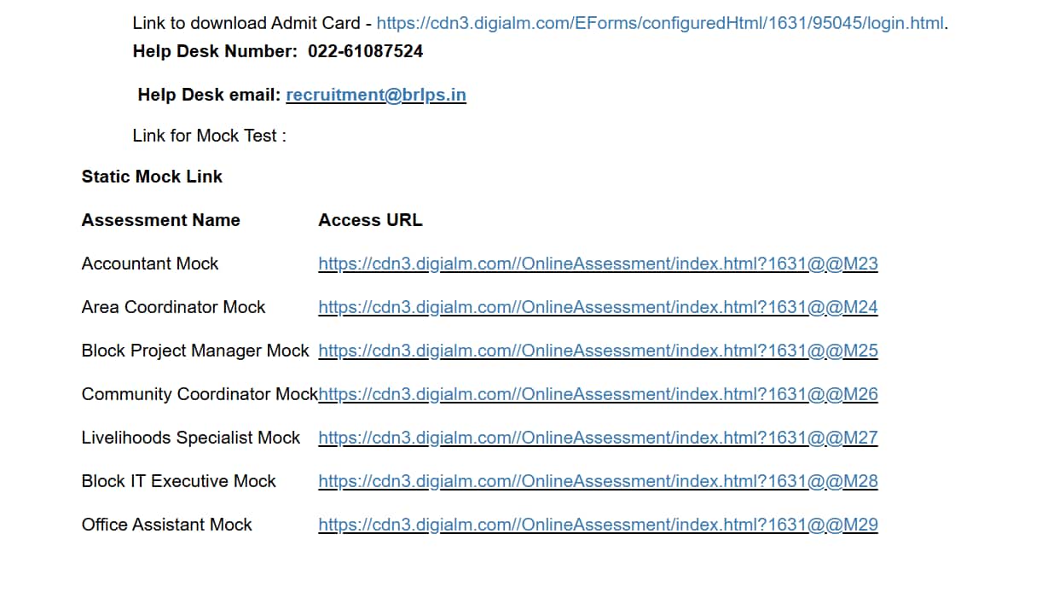Image resolution: width=1042 pixels, height=592 pixels.
Task: Click the "Area Coordinator Mock" assessment name
Action: (x=173, y=307)
